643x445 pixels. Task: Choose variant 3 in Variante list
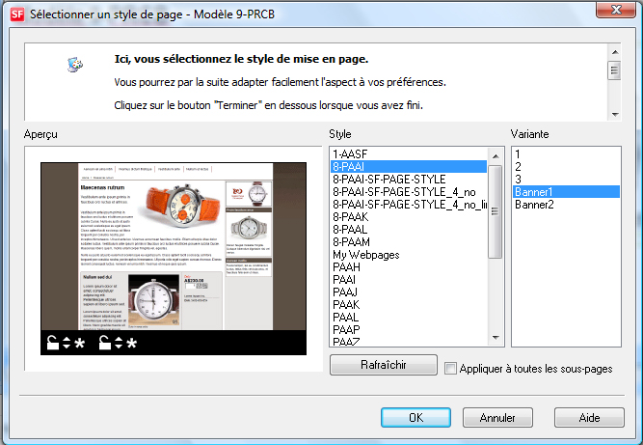click(518, 179)
